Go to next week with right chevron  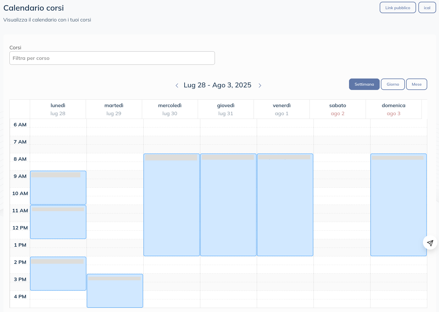(x=260, y=85)
